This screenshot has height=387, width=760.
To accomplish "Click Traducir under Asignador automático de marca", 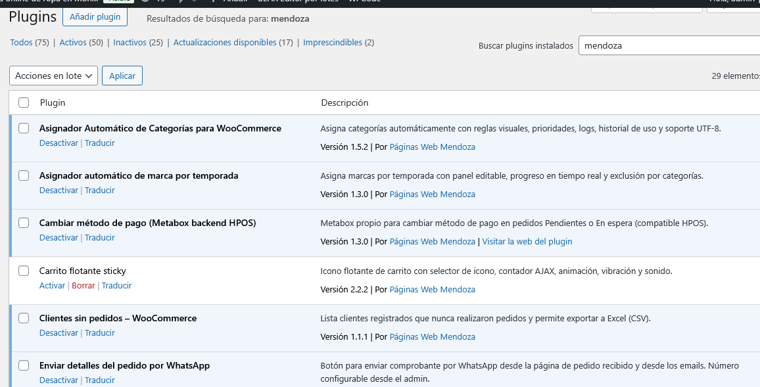I will click(100, 191).
